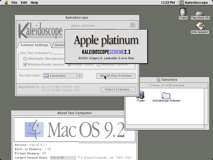Screen dimensions: 213x160
Task: Click the Favorites folder icon in title bar
Action: 158,80
